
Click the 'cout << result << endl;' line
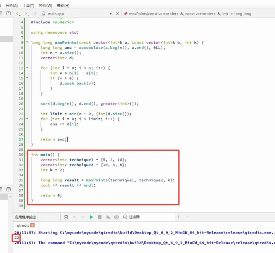[68, 185]
